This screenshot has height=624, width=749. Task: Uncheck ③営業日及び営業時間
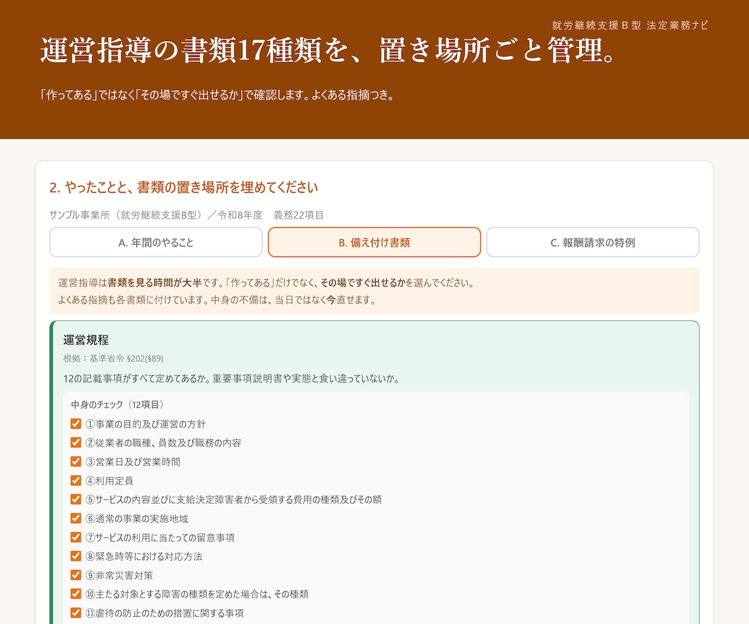tap(76, 461)
